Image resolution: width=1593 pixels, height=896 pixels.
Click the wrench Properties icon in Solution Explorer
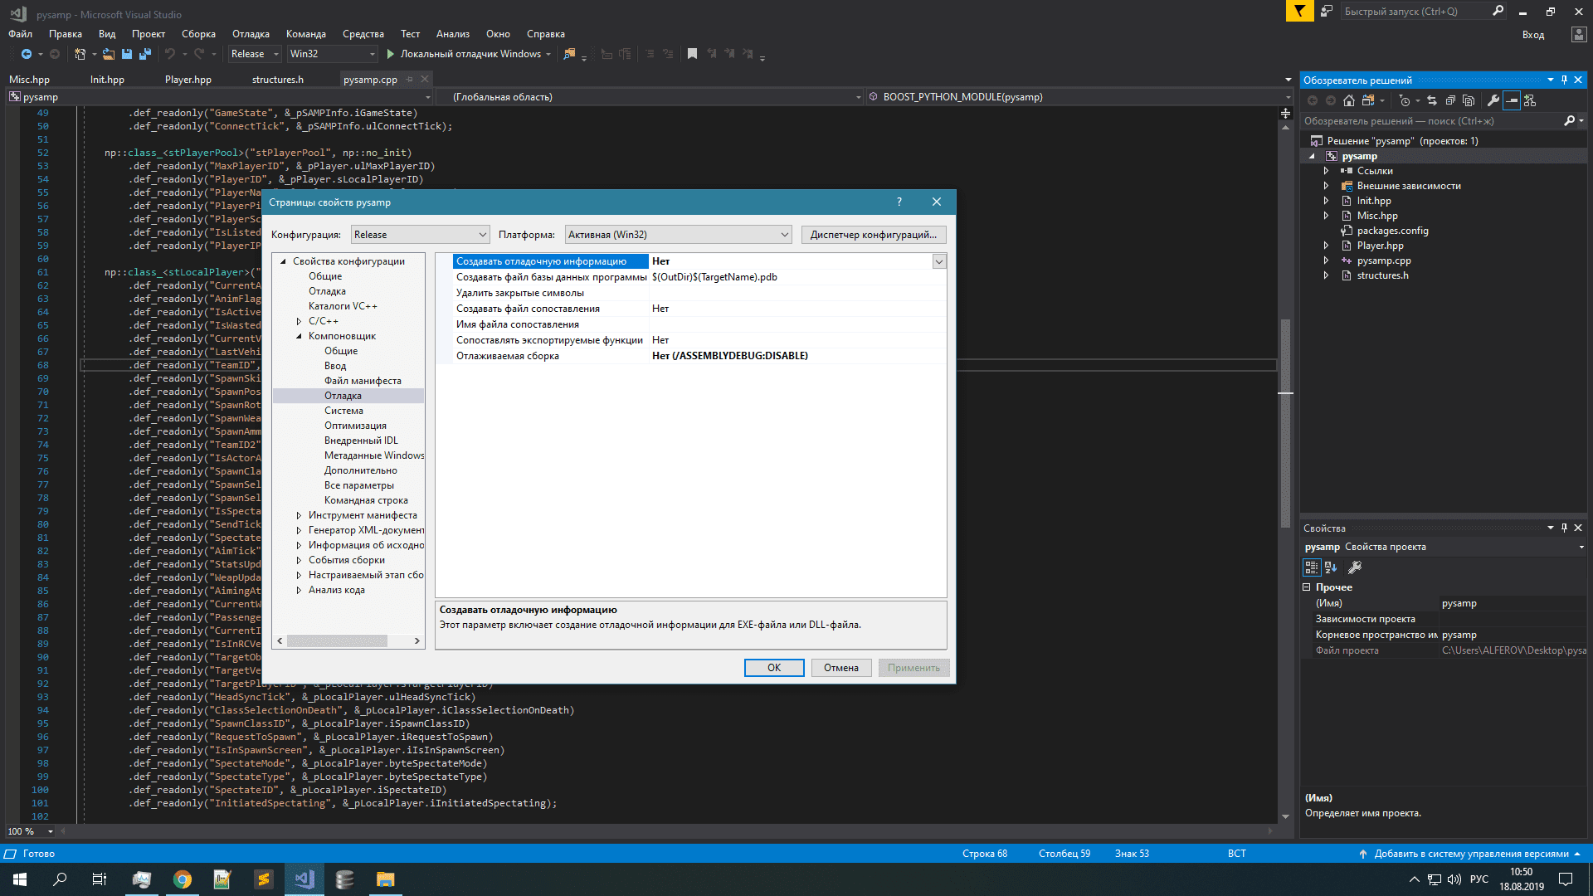[1493, 100]
